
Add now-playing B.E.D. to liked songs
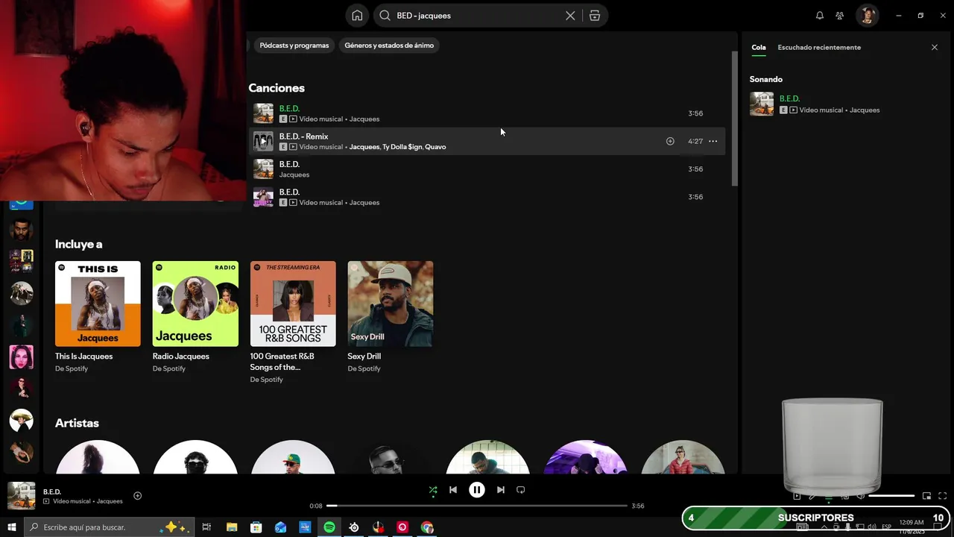[137, 496]
